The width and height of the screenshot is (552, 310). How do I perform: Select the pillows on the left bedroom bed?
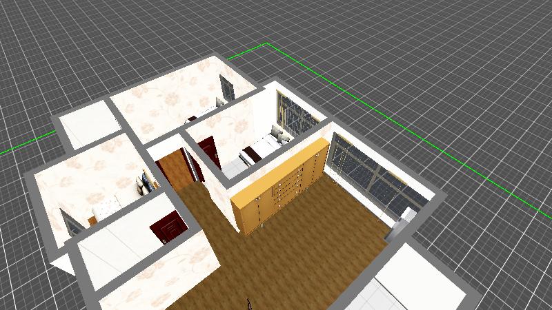146,185
